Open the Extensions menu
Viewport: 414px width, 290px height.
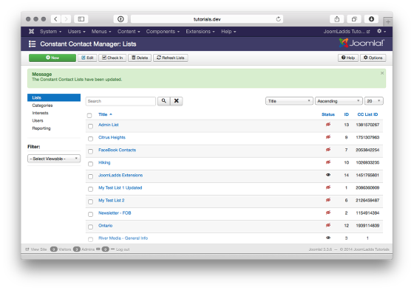(x=200, y=32)
